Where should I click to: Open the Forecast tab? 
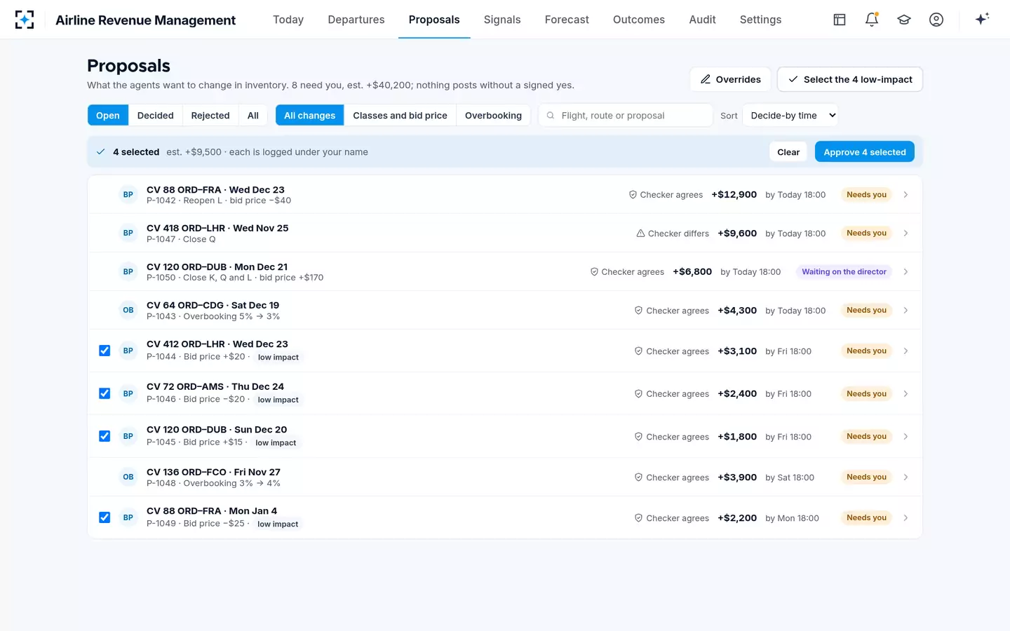(x=567, y=20)
